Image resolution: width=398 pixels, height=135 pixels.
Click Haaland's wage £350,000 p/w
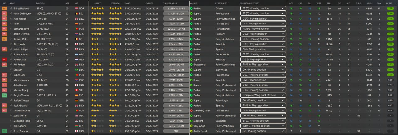pos(132,8)
